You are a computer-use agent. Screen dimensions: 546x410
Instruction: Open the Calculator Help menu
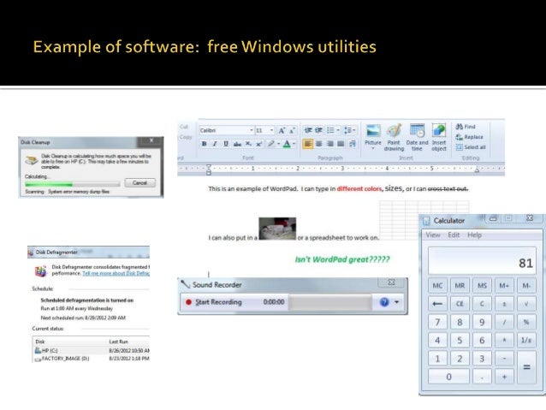pyautogui.click(x=474, y=235)
